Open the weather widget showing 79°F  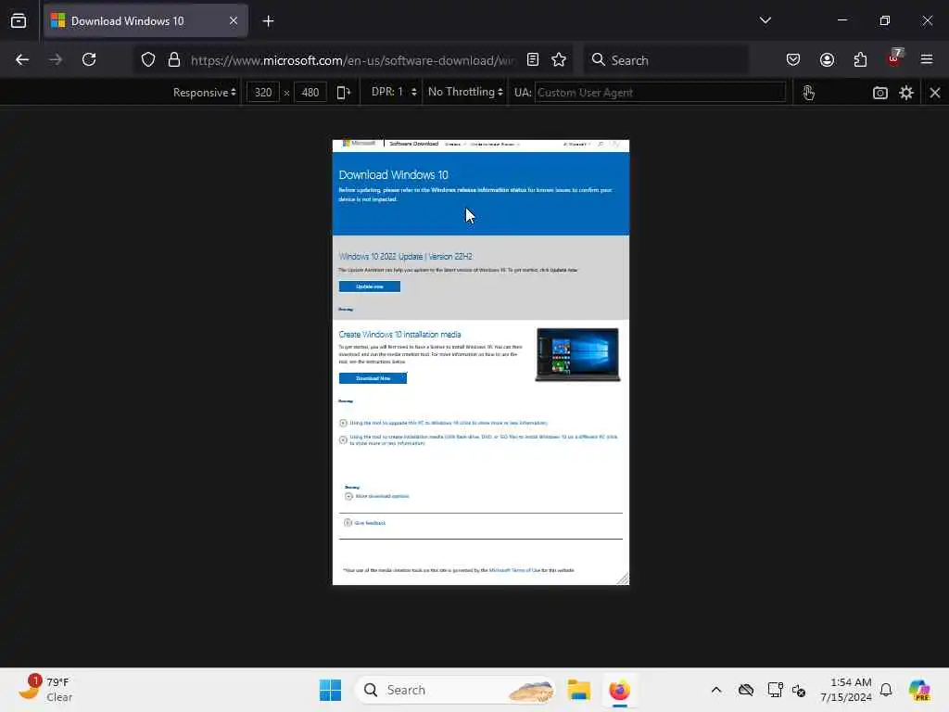[x=44, y=690]
